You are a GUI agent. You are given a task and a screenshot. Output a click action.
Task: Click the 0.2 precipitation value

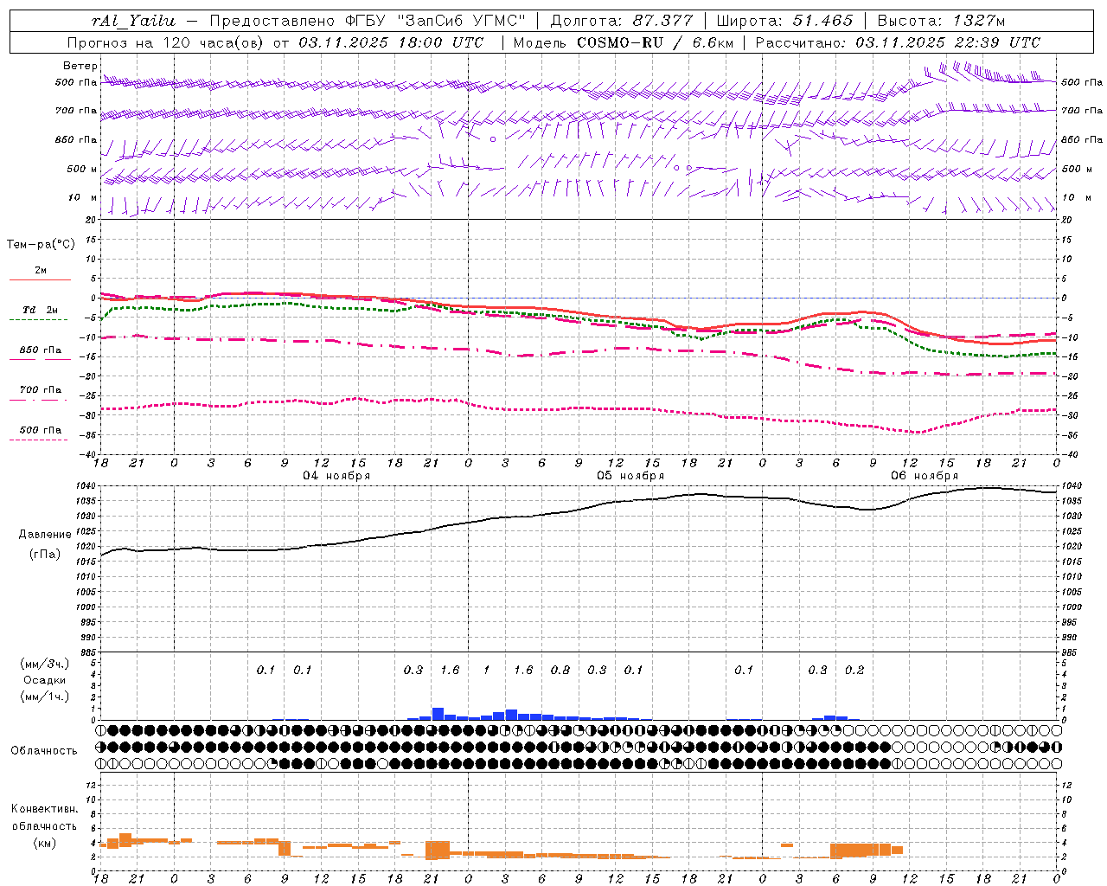(854, 670)
